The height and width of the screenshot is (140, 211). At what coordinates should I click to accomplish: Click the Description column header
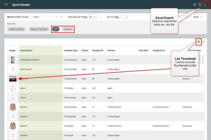click(x=26, y=50)
